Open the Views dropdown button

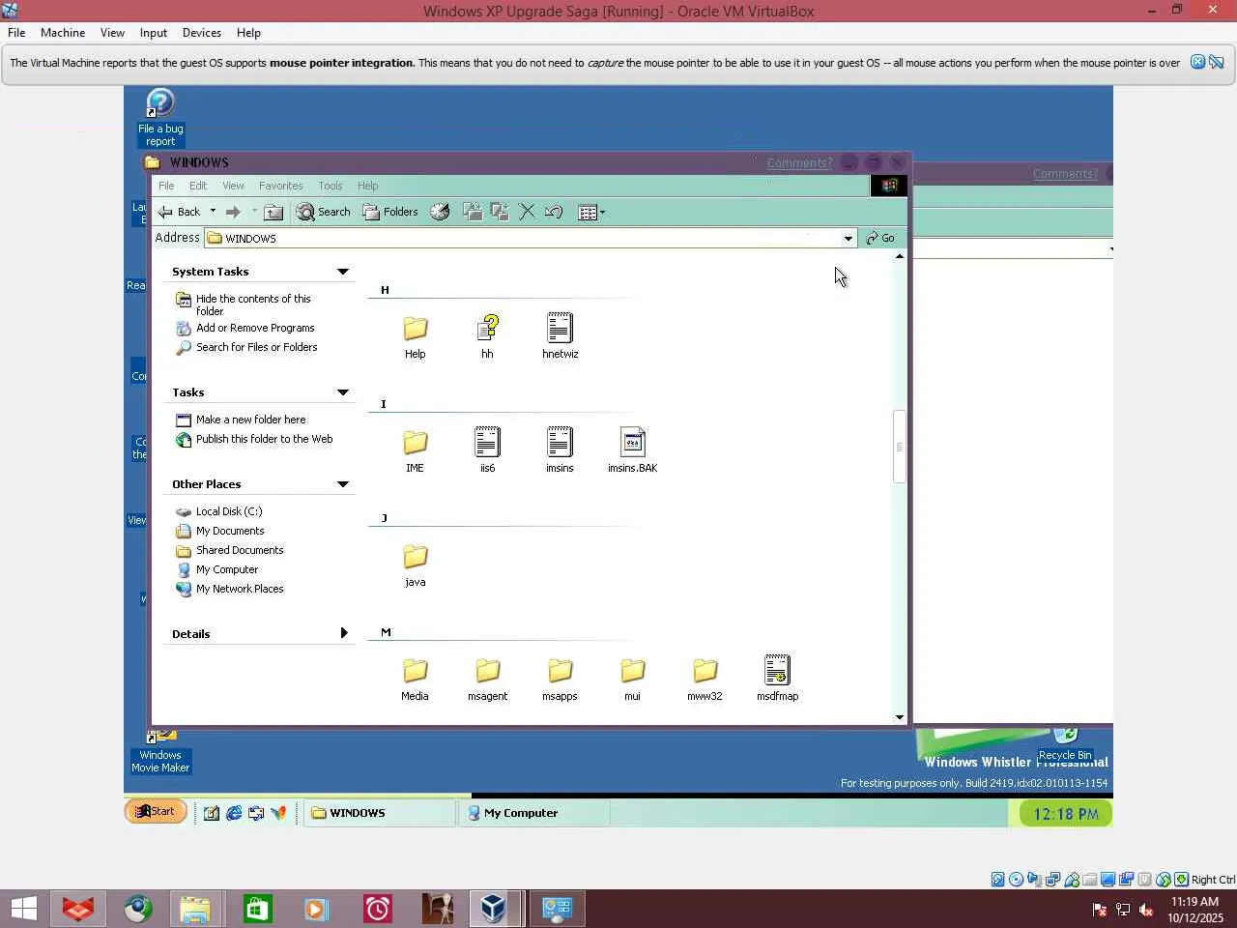[591, 212]
